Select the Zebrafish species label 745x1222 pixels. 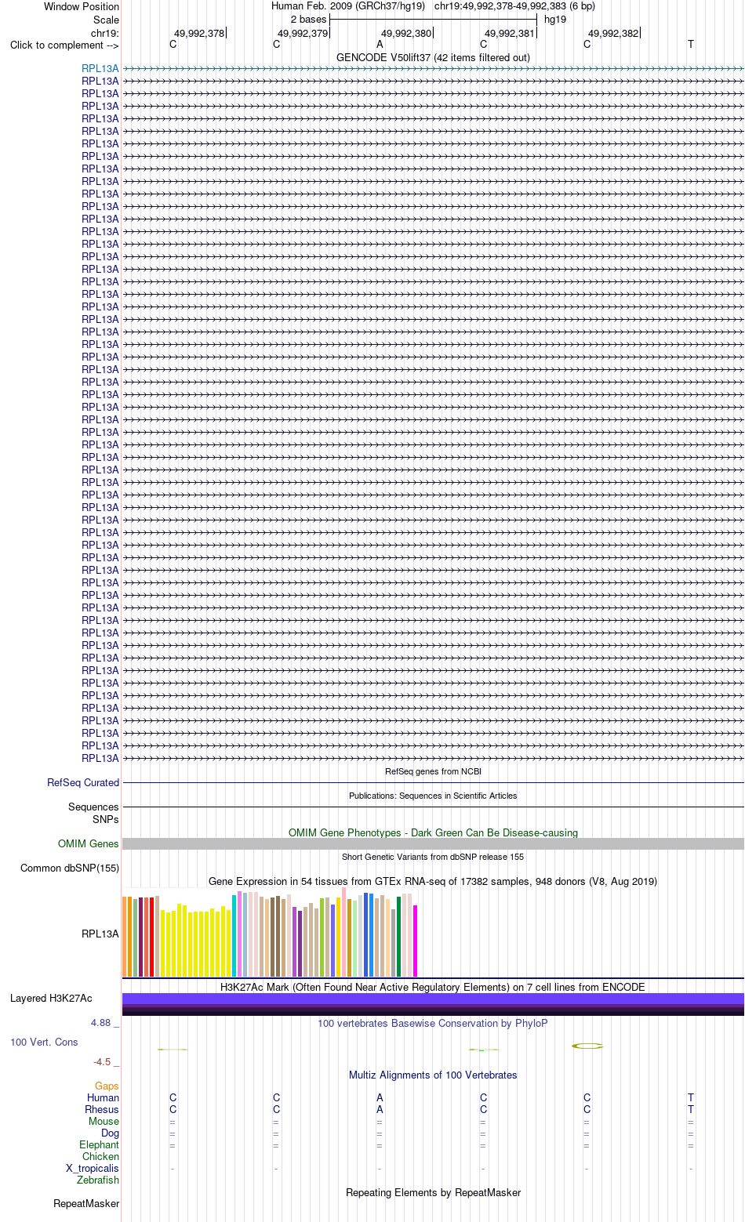click(98, 1180)
